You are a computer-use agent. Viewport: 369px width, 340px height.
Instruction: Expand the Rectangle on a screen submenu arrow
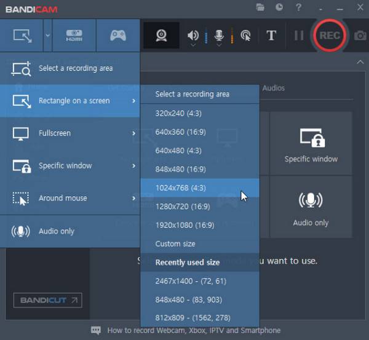[133, 101]
